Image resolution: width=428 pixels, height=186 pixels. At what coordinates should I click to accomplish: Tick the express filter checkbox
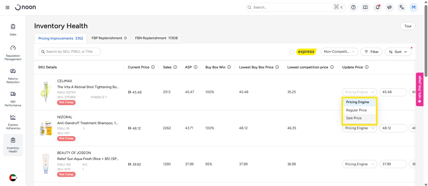click(292, 52)
